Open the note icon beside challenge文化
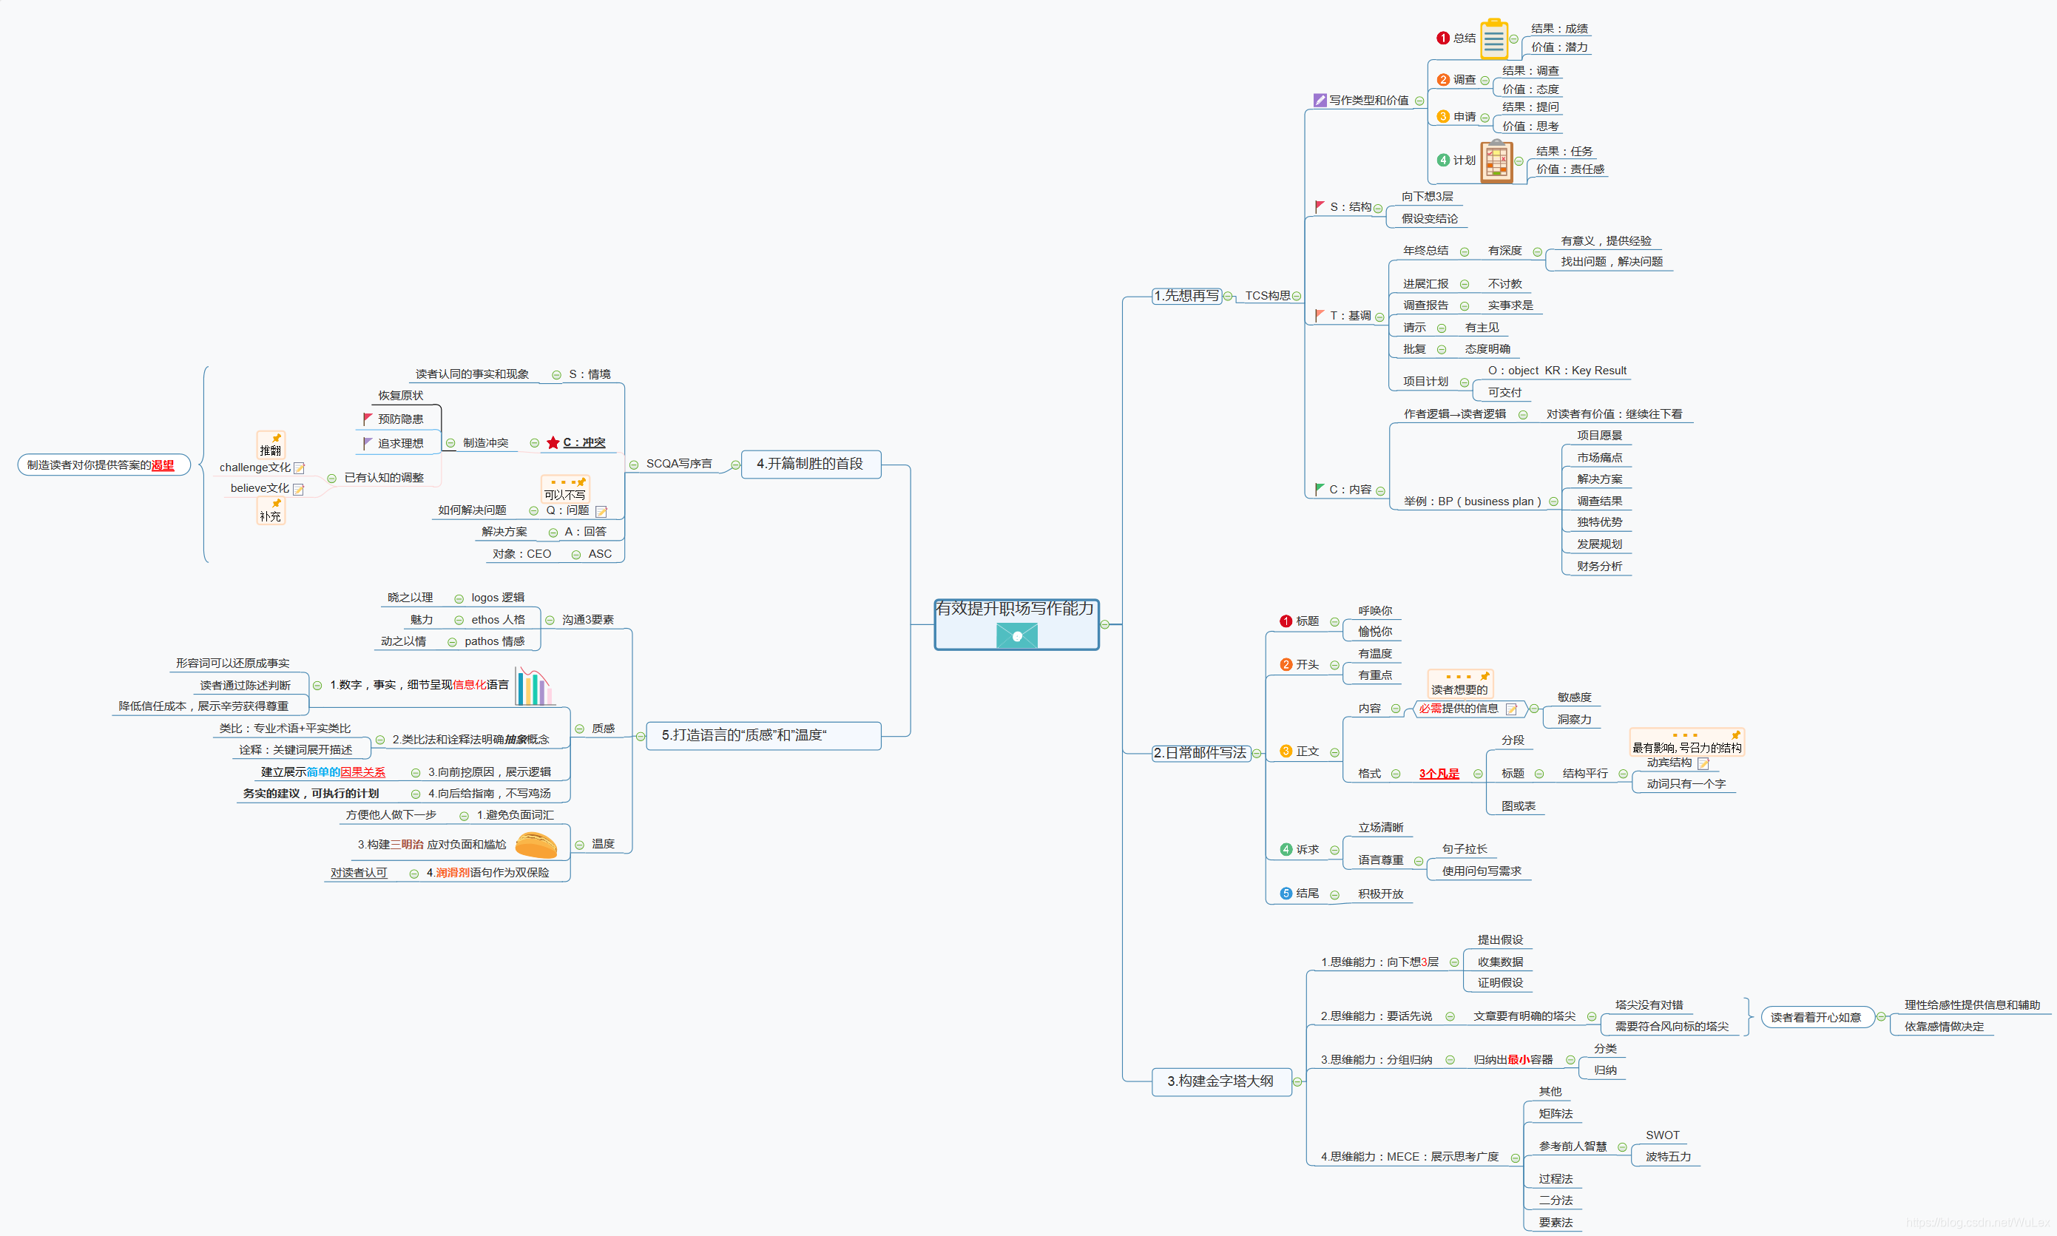The width and height of the screenshot is (2057, 1236). pos(299,468)
